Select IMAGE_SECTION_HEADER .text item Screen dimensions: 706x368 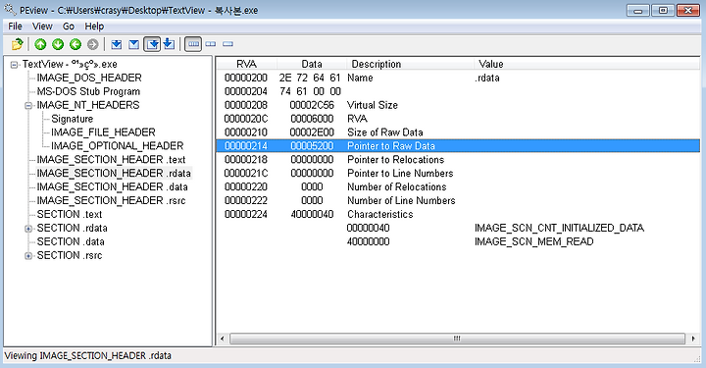tap(111, 159)
